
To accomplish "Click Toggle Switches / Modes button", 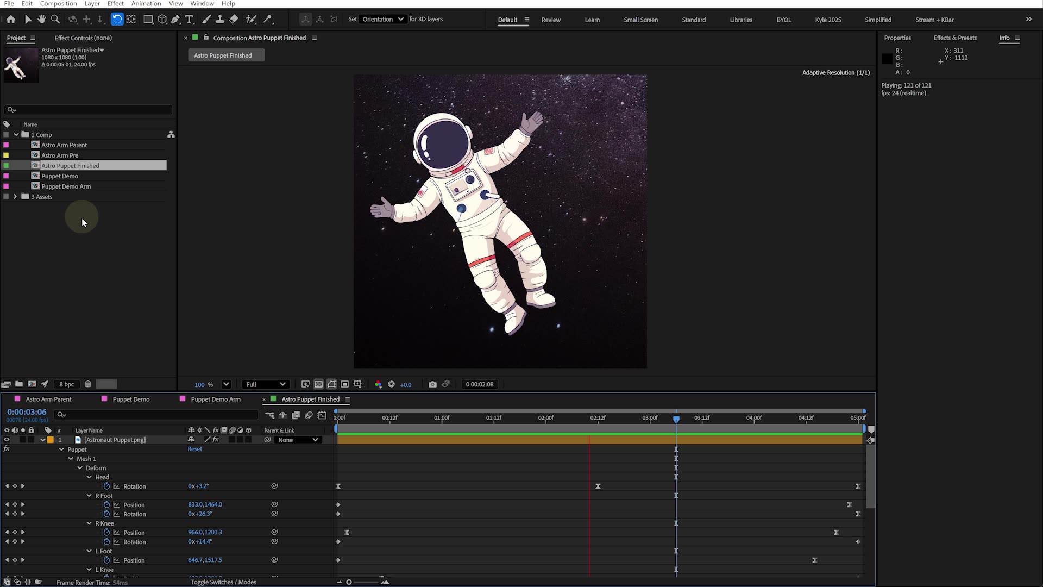I will click(223, 582).
